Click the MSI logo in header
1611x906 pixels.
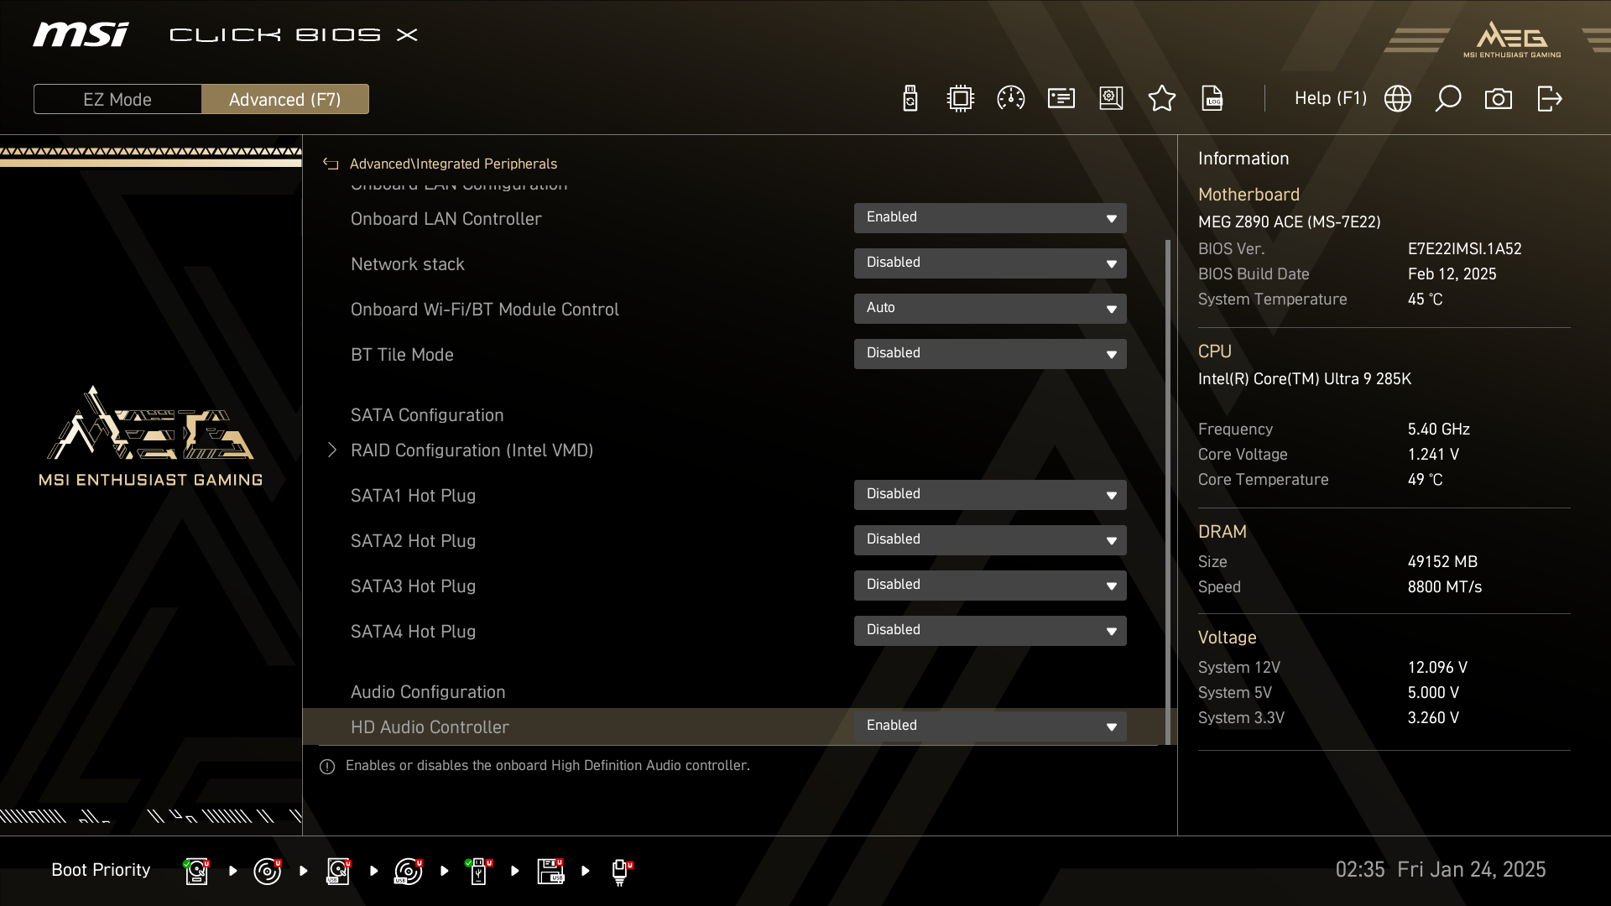point(81,34)
